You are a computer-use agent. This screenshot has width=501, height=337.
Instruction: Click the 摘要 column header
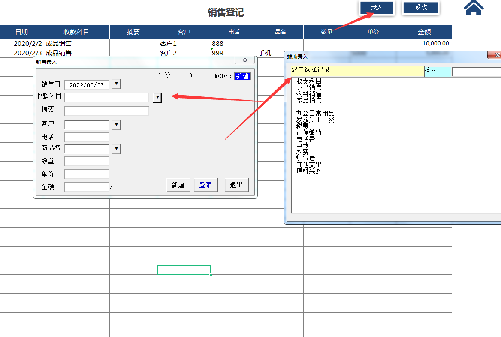tap(133, 32)
